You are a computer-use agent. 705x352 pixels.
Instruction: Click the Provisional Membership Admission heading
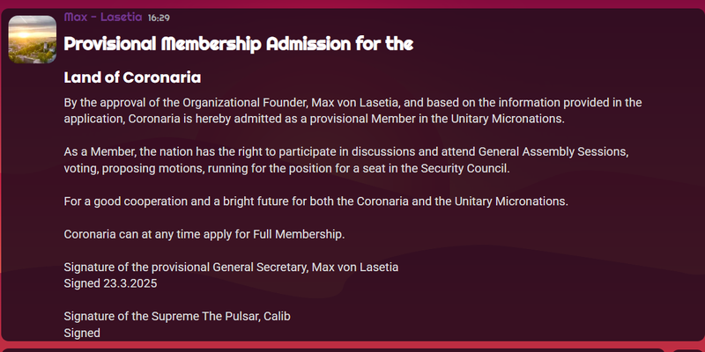[x=239, y=44]
